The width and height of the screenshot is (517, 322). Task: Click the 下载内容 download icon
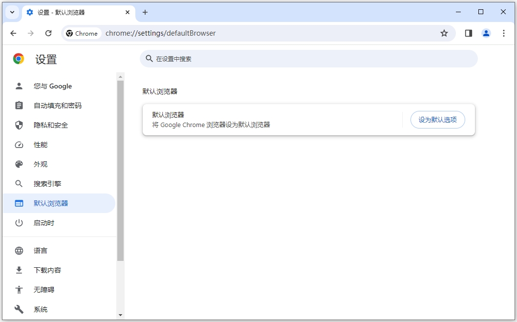tap(19, 270)
